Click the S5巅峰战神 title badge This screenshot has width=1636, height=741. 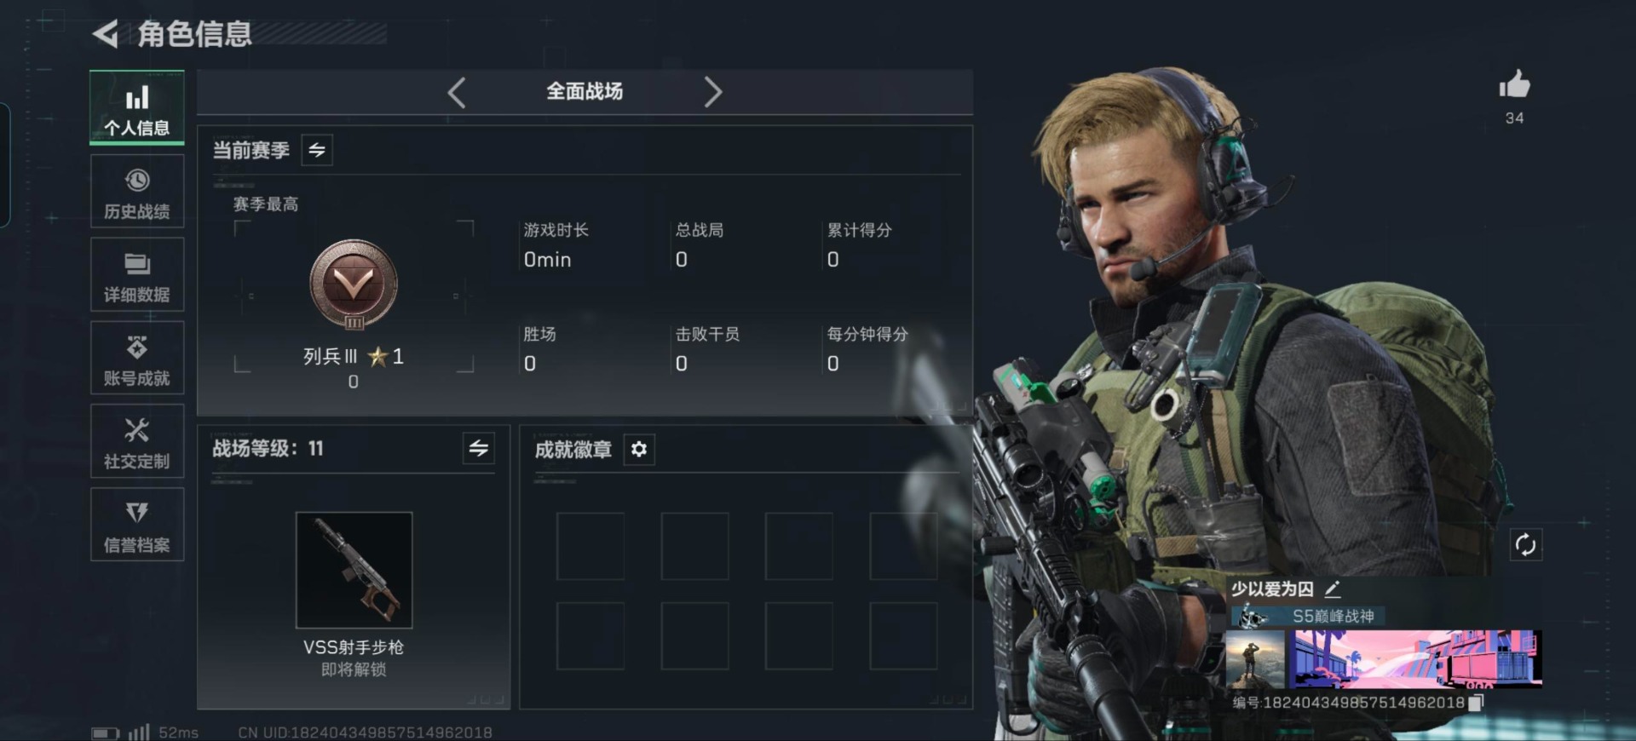[x=1308, y=616]
